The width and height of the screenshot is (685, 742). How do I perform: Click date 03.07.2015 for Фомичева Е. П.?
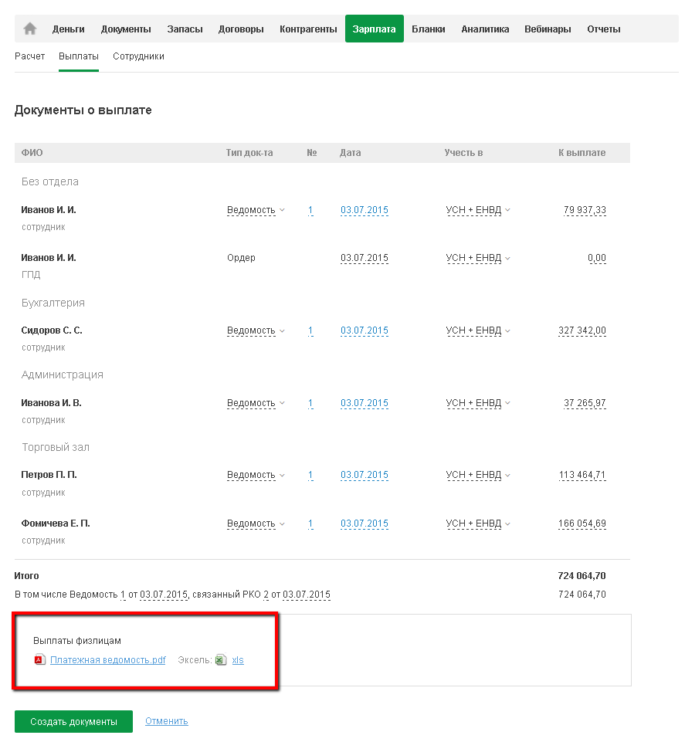click(x=364, y=523)
